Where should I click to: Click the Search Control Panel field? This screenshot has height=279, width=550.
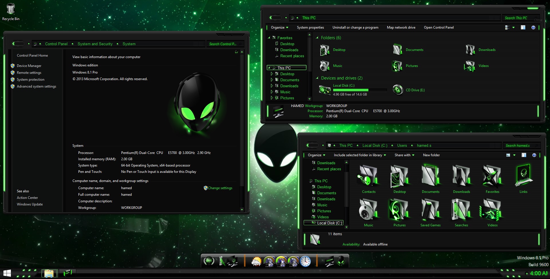coord(222,44)
